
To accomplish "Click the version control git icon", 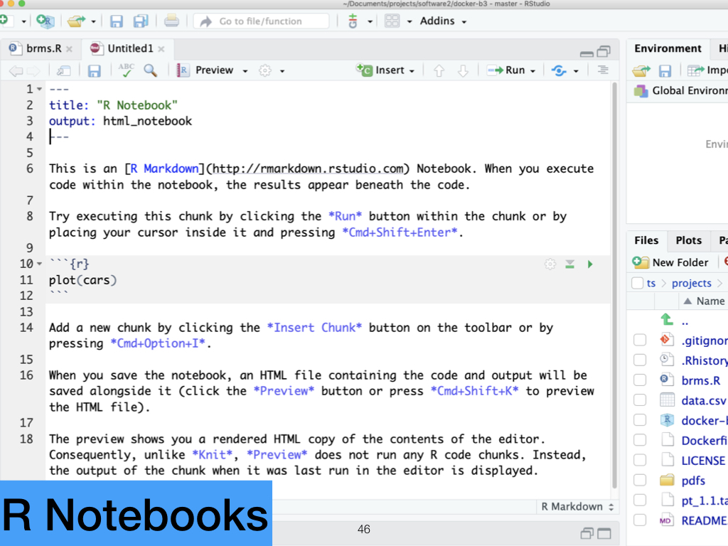I will pyautogui.click(x=353, y=21).
